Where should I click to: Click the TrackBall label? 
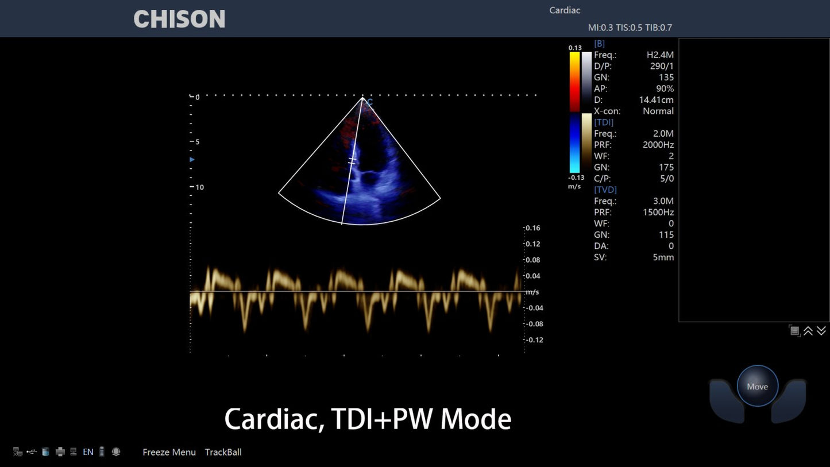223,452
